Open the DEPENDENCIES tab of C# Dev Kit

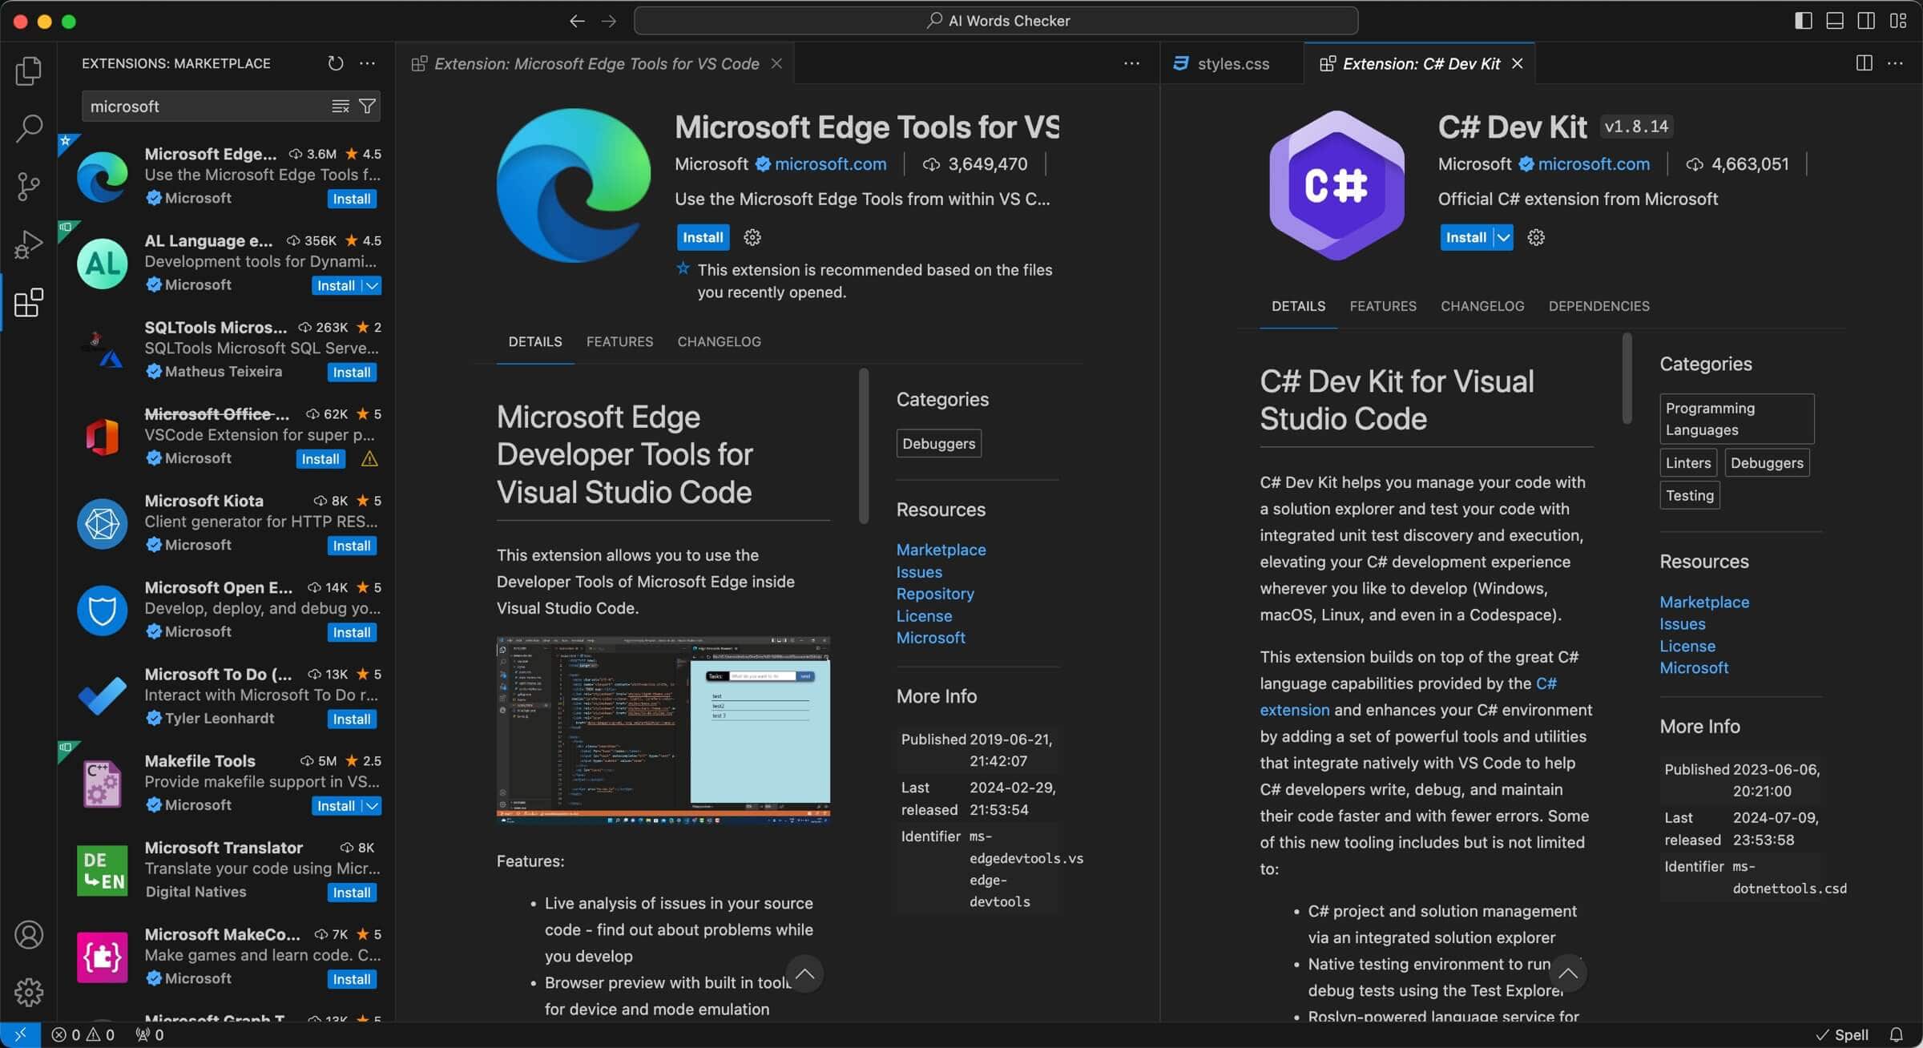(1598, 306)
